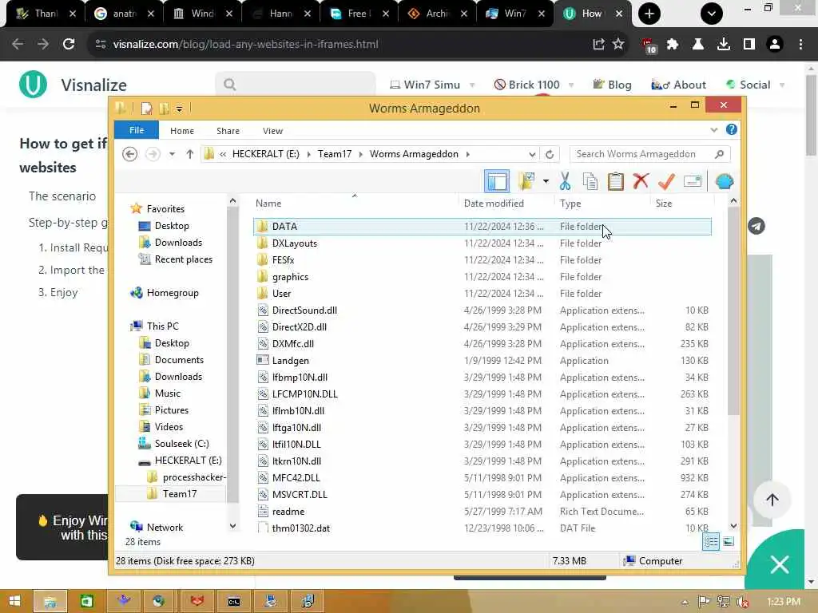Expand the ribbon with the chevron

point(713,130)
